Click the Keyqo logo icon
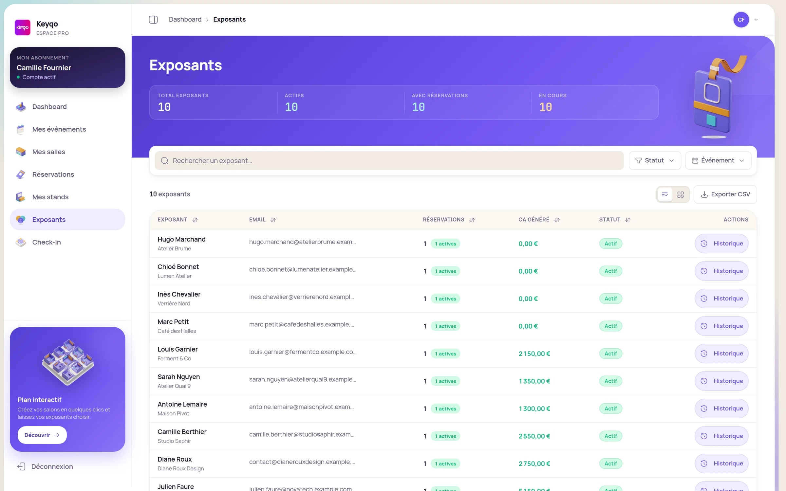Screen dimensions: 786x491 (23, 27)
